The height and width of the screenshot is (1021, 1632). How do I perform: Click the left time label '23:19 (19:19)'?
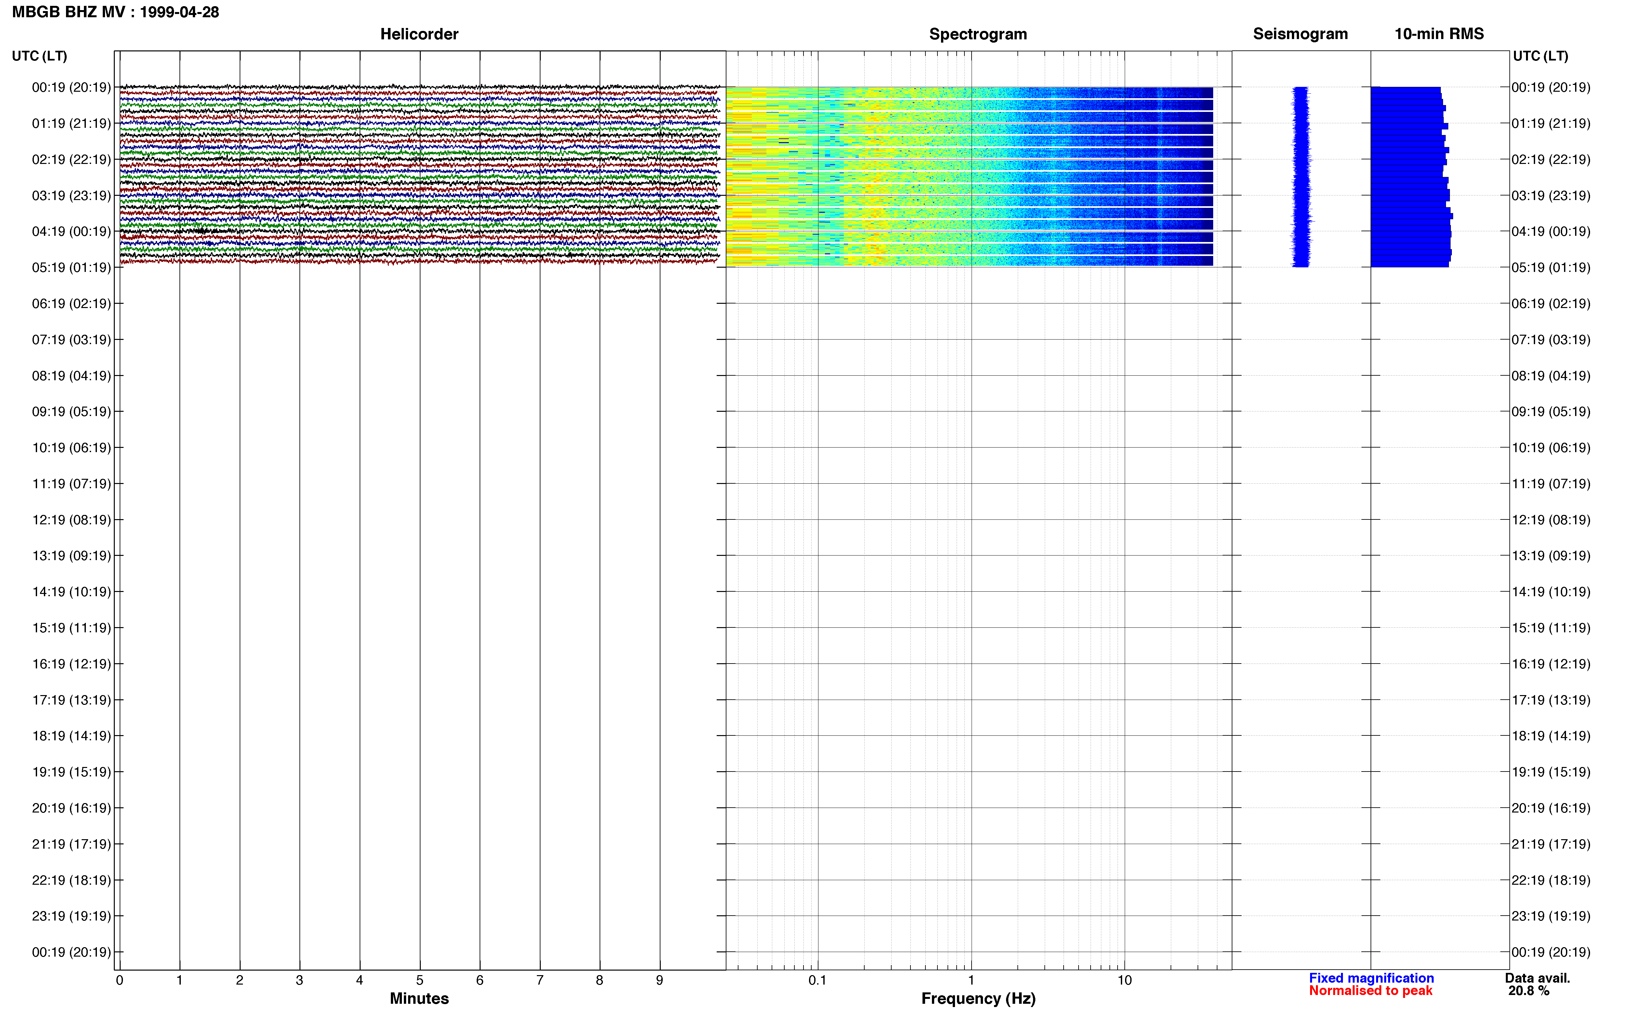pos(72,916)
